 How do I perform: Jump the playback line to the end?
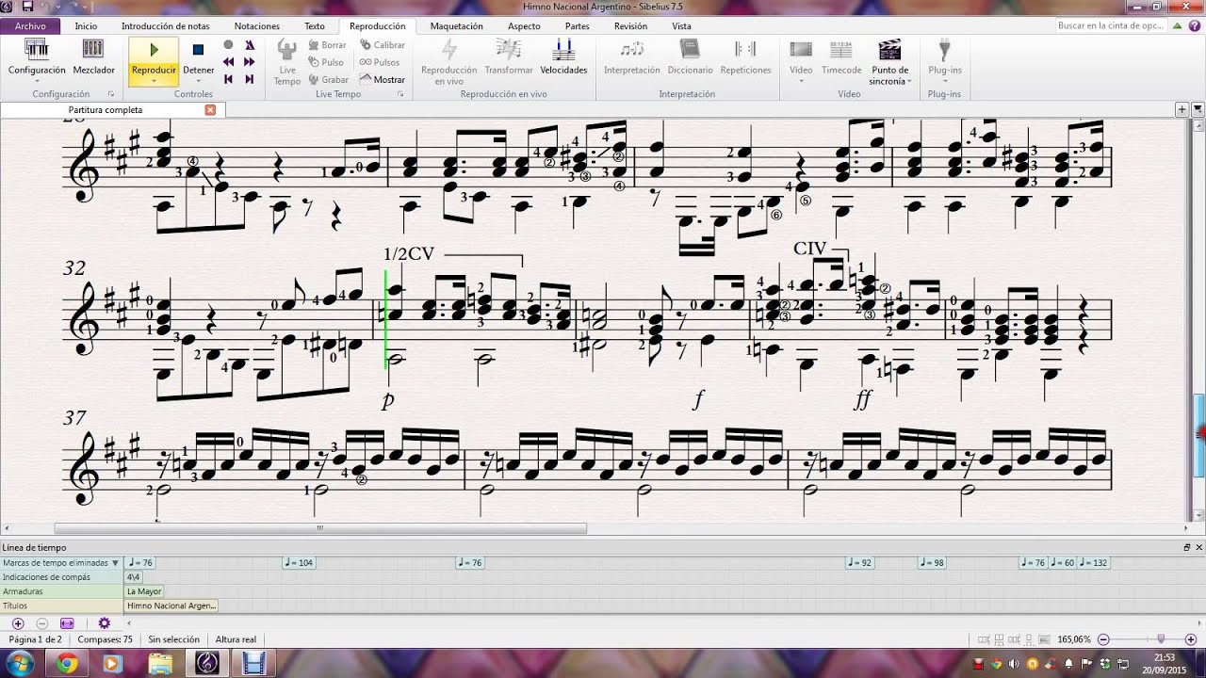(250, 79)
